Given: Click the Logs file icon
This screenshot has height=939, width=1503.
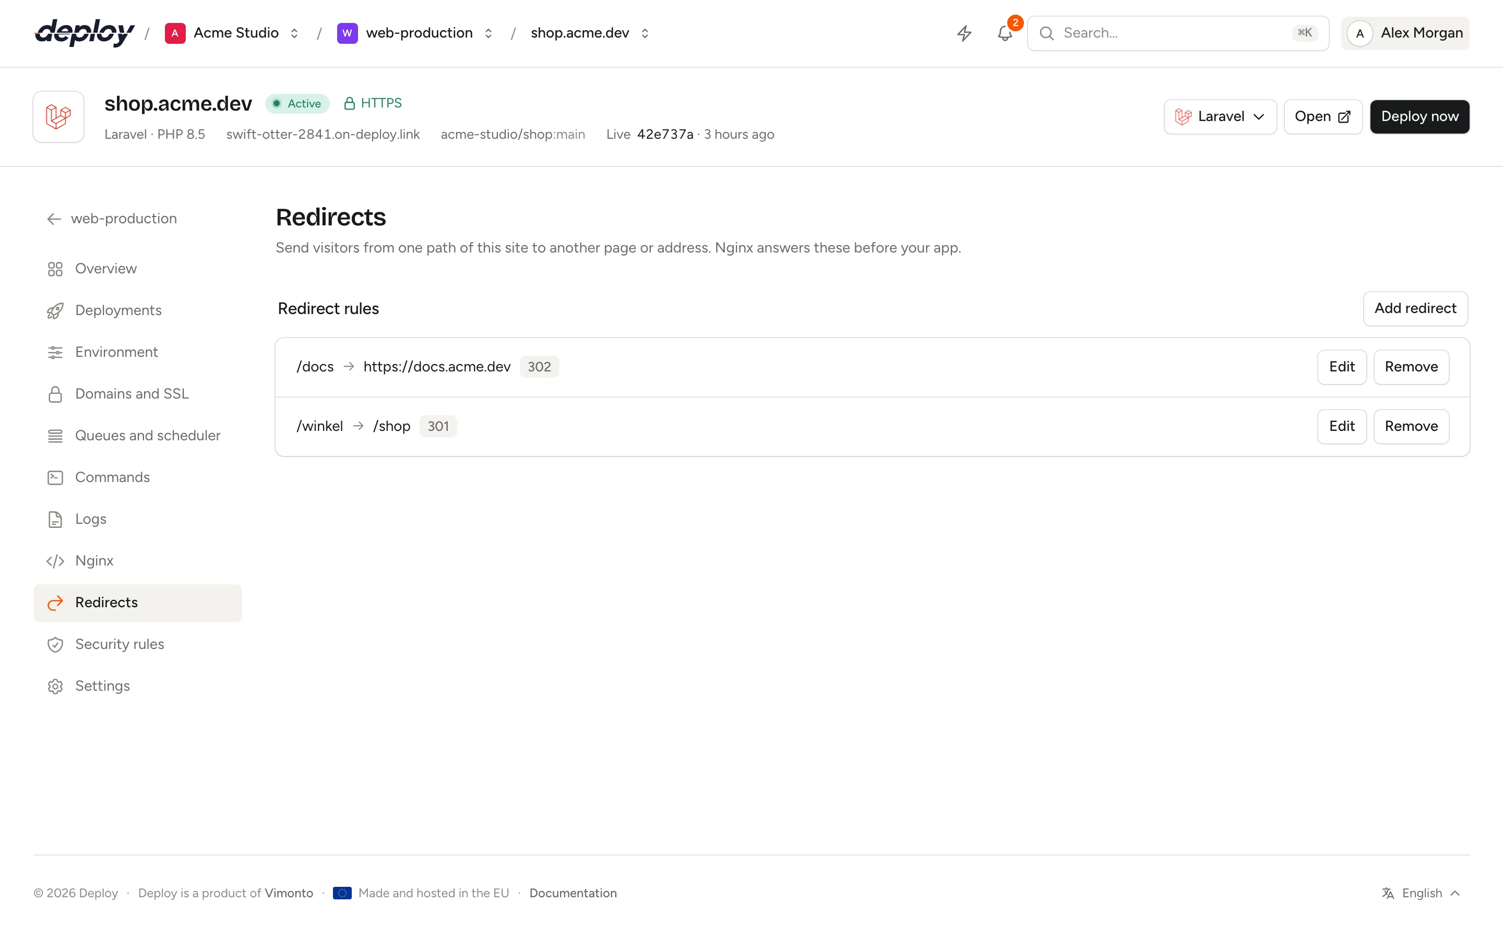Looking at the screenshot, I should tap(55, 519).
